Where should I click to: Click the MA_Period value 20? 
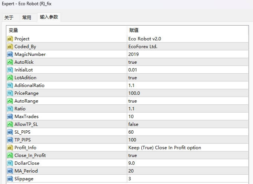(x=131, y=171)
